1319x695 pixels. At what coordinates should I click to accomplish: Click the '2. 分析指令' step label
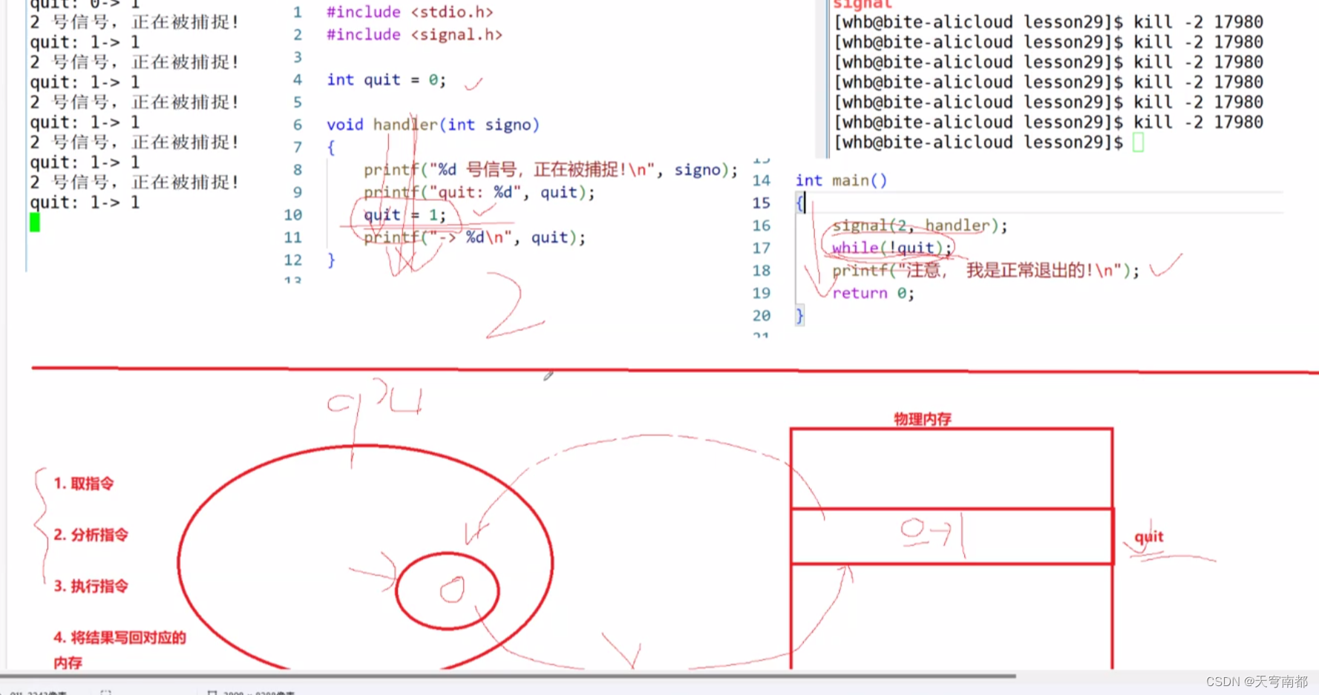coord(91,535)
